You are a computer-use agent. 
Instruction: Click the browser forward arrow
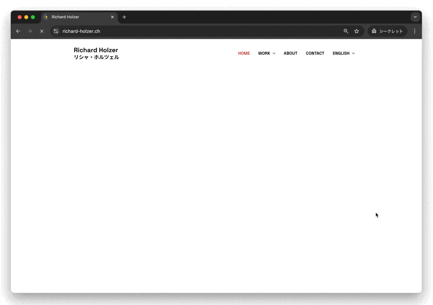30,31
